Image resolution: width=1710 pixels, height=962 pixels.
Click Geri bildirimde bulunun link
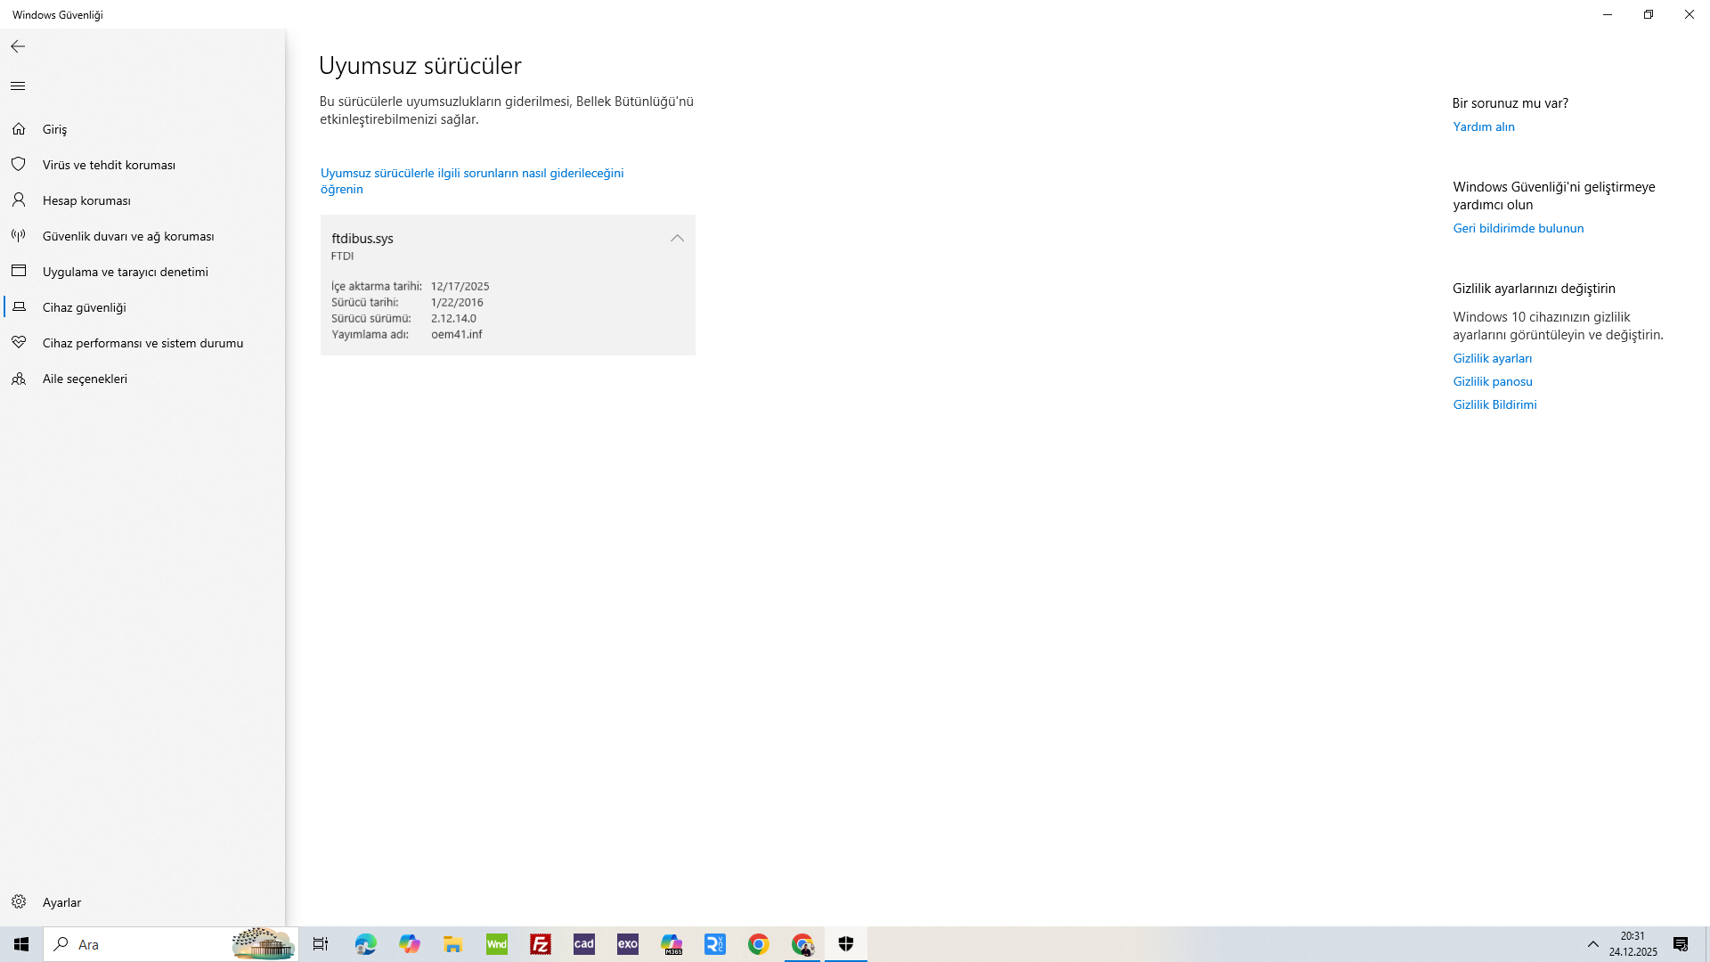pyautogui.click(x=1518, y=228)
